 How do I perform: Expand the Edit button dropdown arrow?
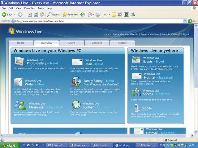[x=109, y=14]
